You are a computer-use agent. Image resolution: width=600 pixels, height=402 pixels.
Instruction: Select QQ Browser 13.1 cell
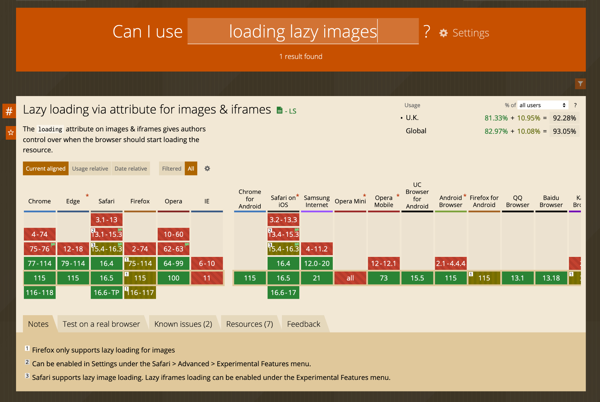click(x=517, y=278)
